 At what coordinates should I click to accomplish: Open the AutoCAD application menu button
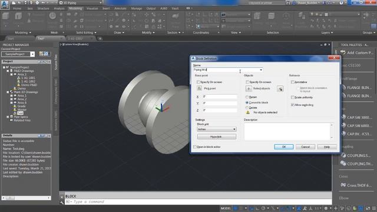pos(5,4)
